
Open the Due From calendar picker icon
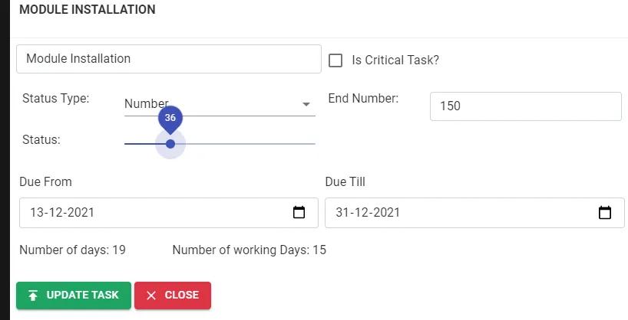click(299, 213)
